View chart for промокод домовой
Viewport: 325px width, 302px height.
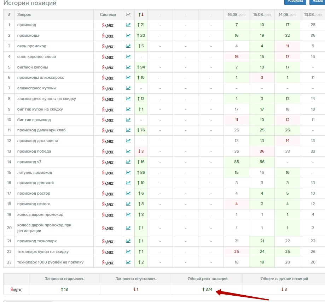pyautogui.click(x=128, y=183)
